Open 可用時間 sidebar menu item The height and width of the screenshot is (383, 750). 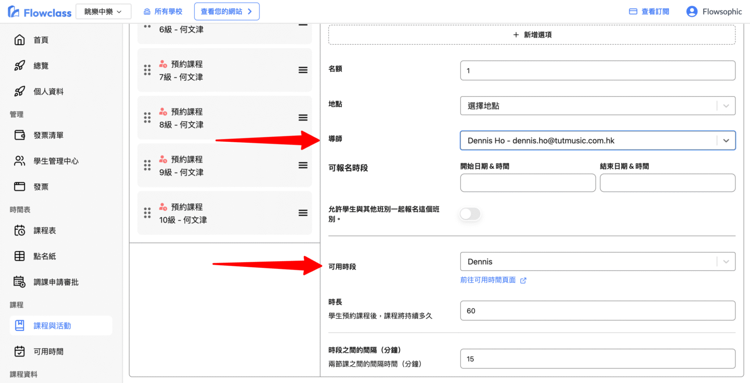48,352
